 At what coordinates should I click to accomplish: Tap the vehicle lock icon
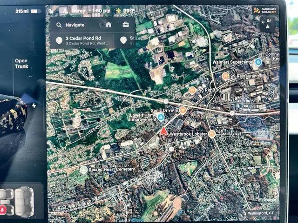(51, 11)
